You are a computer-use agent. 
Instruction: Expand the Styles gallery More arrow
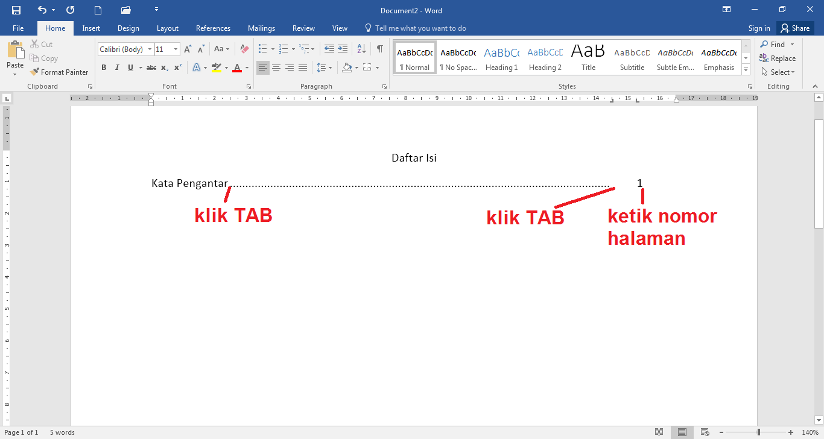coord(746,70)
